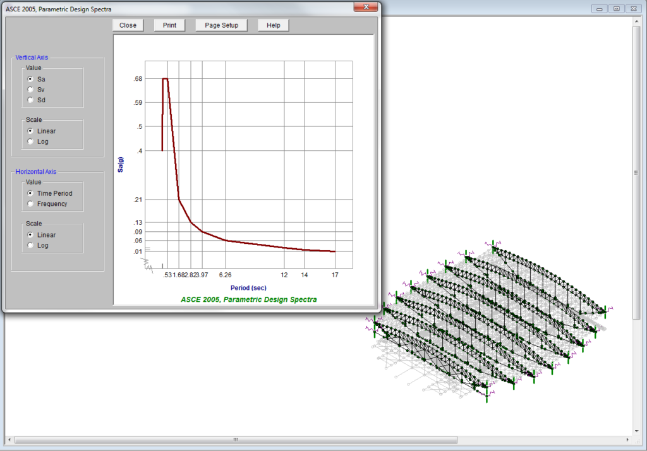Select Linear scale under Horizontal Axis
The width and height of the screenshot is (647, 451).
(30, 235)
